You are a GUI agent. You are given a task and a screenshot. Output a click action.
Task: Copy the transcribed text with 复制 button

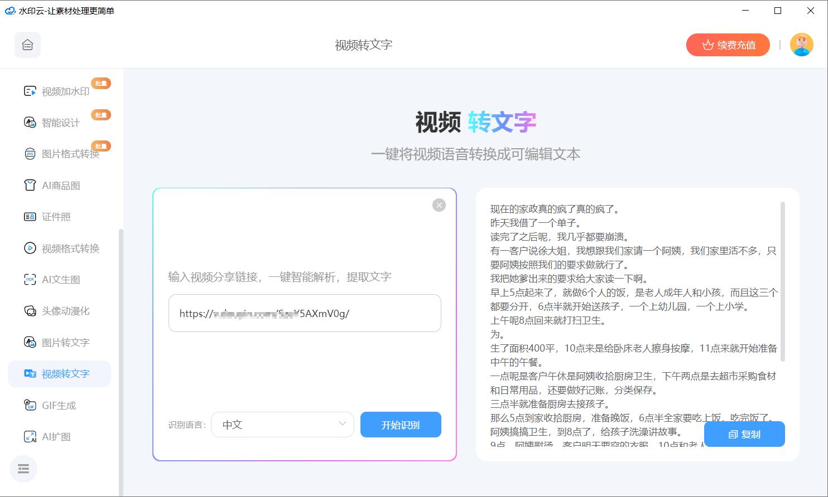744,434
